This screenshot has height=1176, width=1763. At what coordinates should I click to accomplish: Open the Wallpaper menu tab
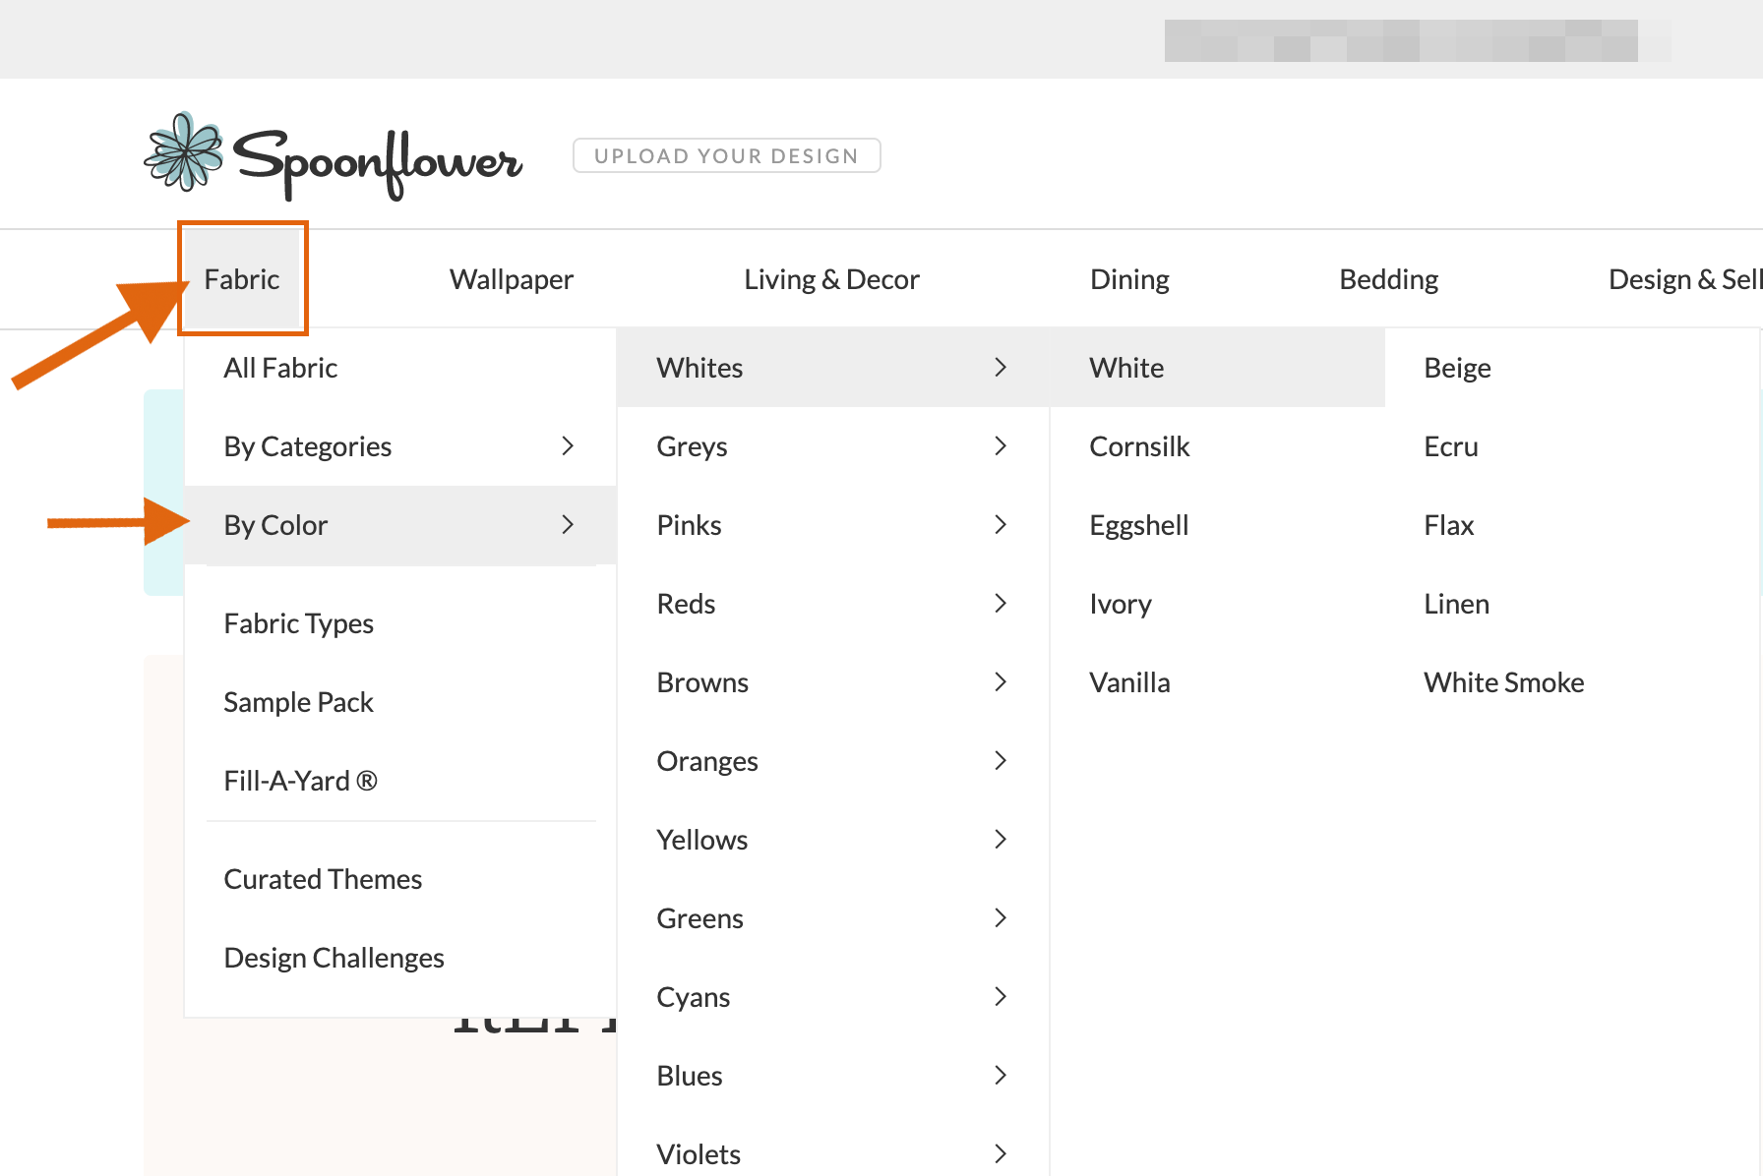point(512,279)
